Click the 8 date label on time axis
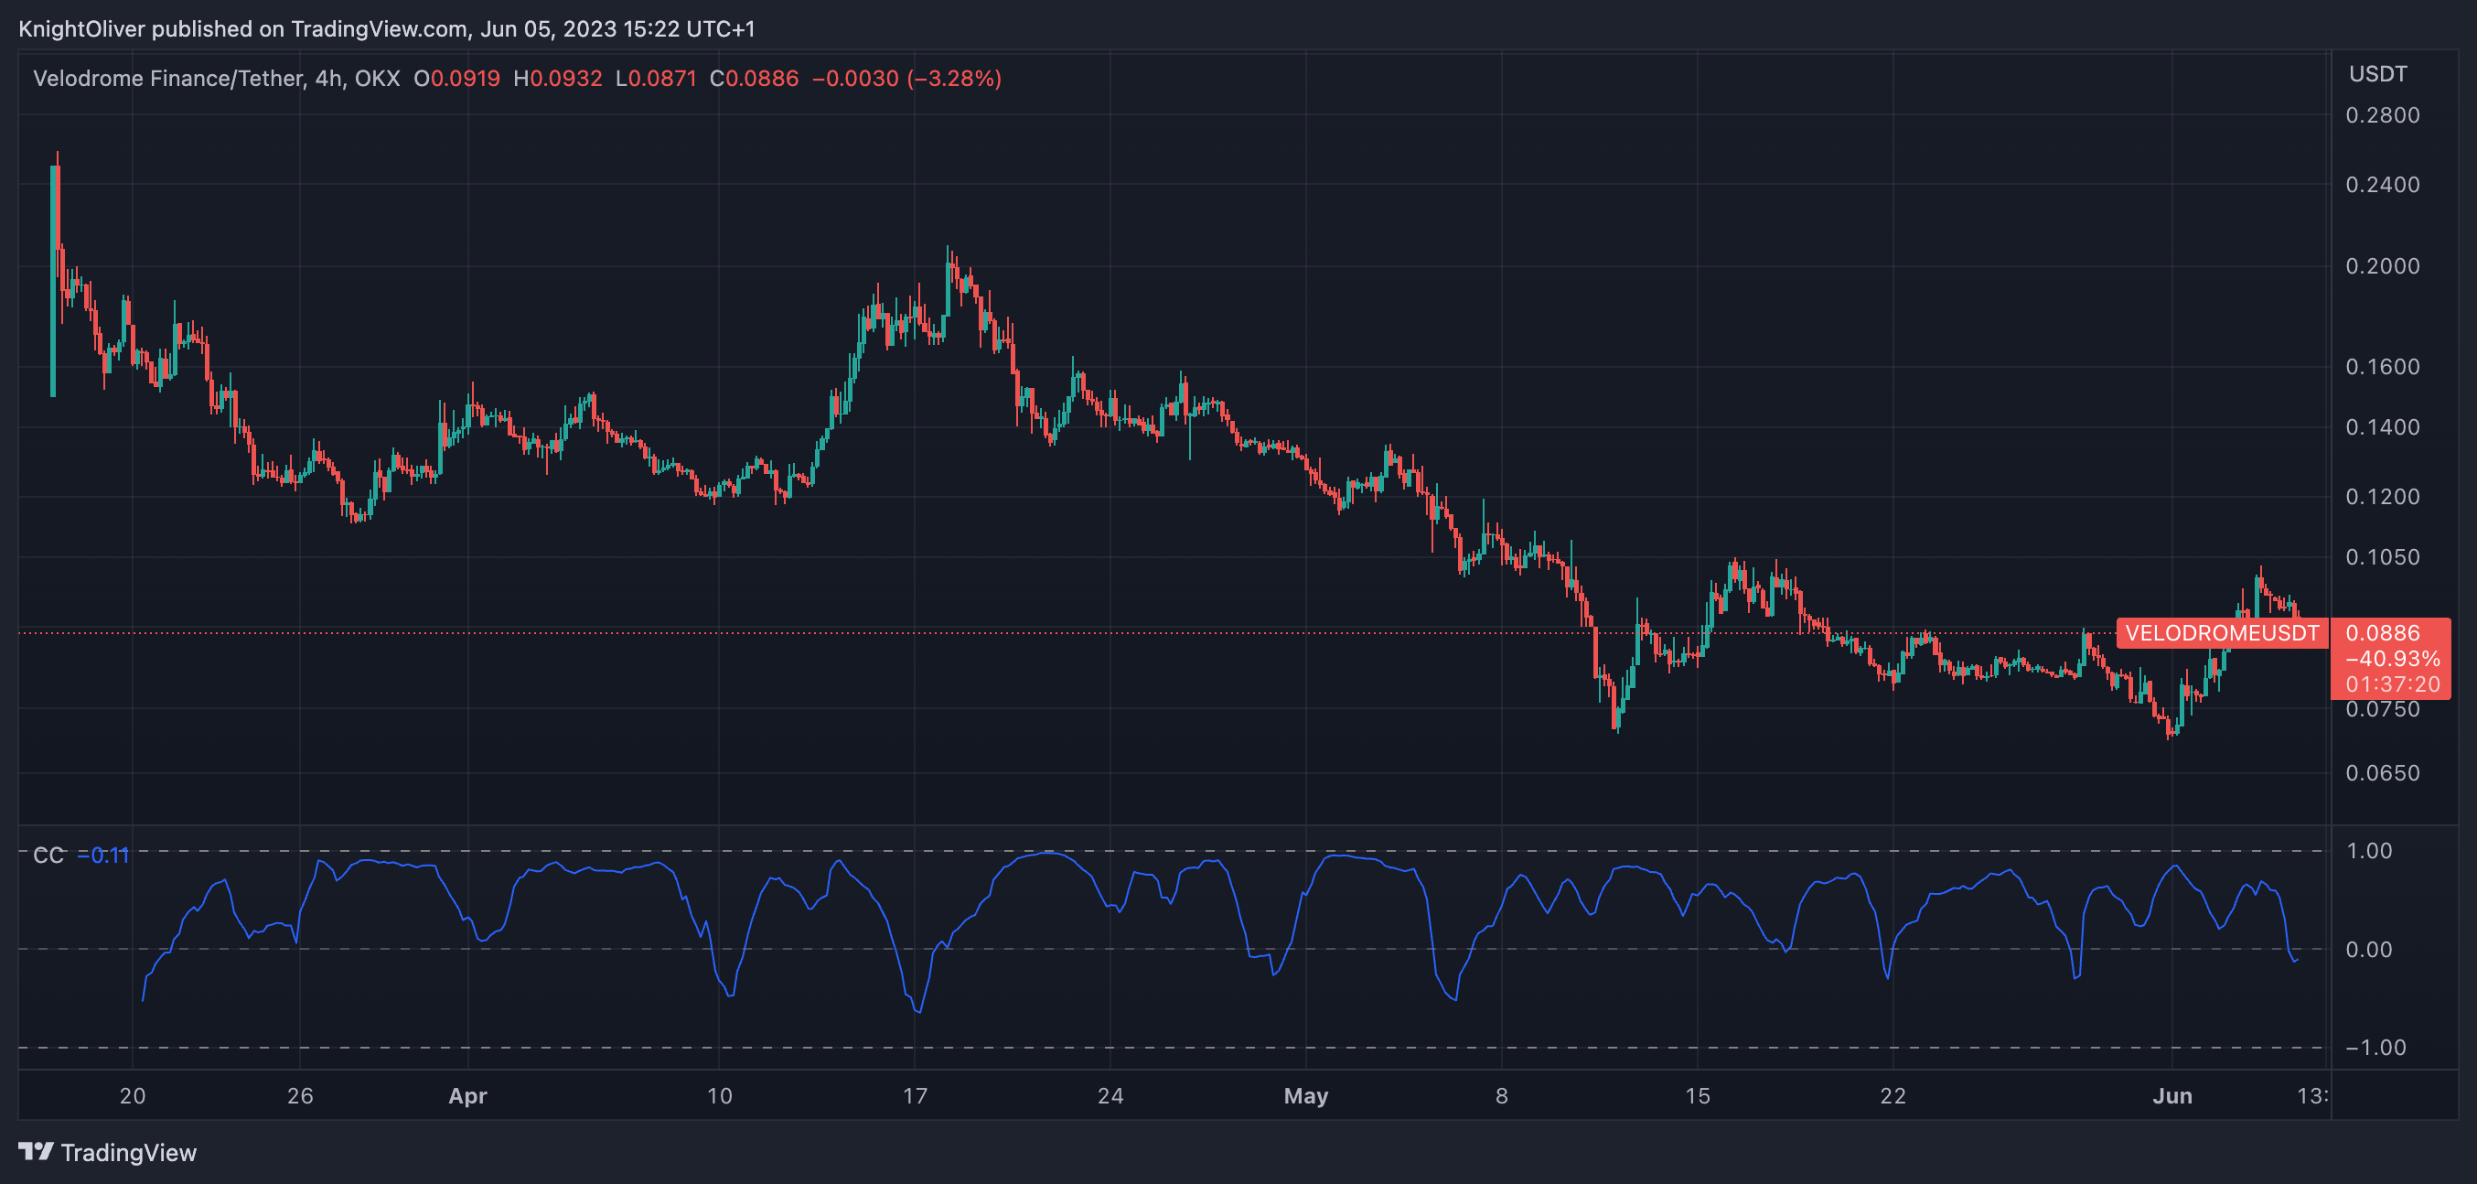The image size is (2477, 1184). (1502, 1096)
